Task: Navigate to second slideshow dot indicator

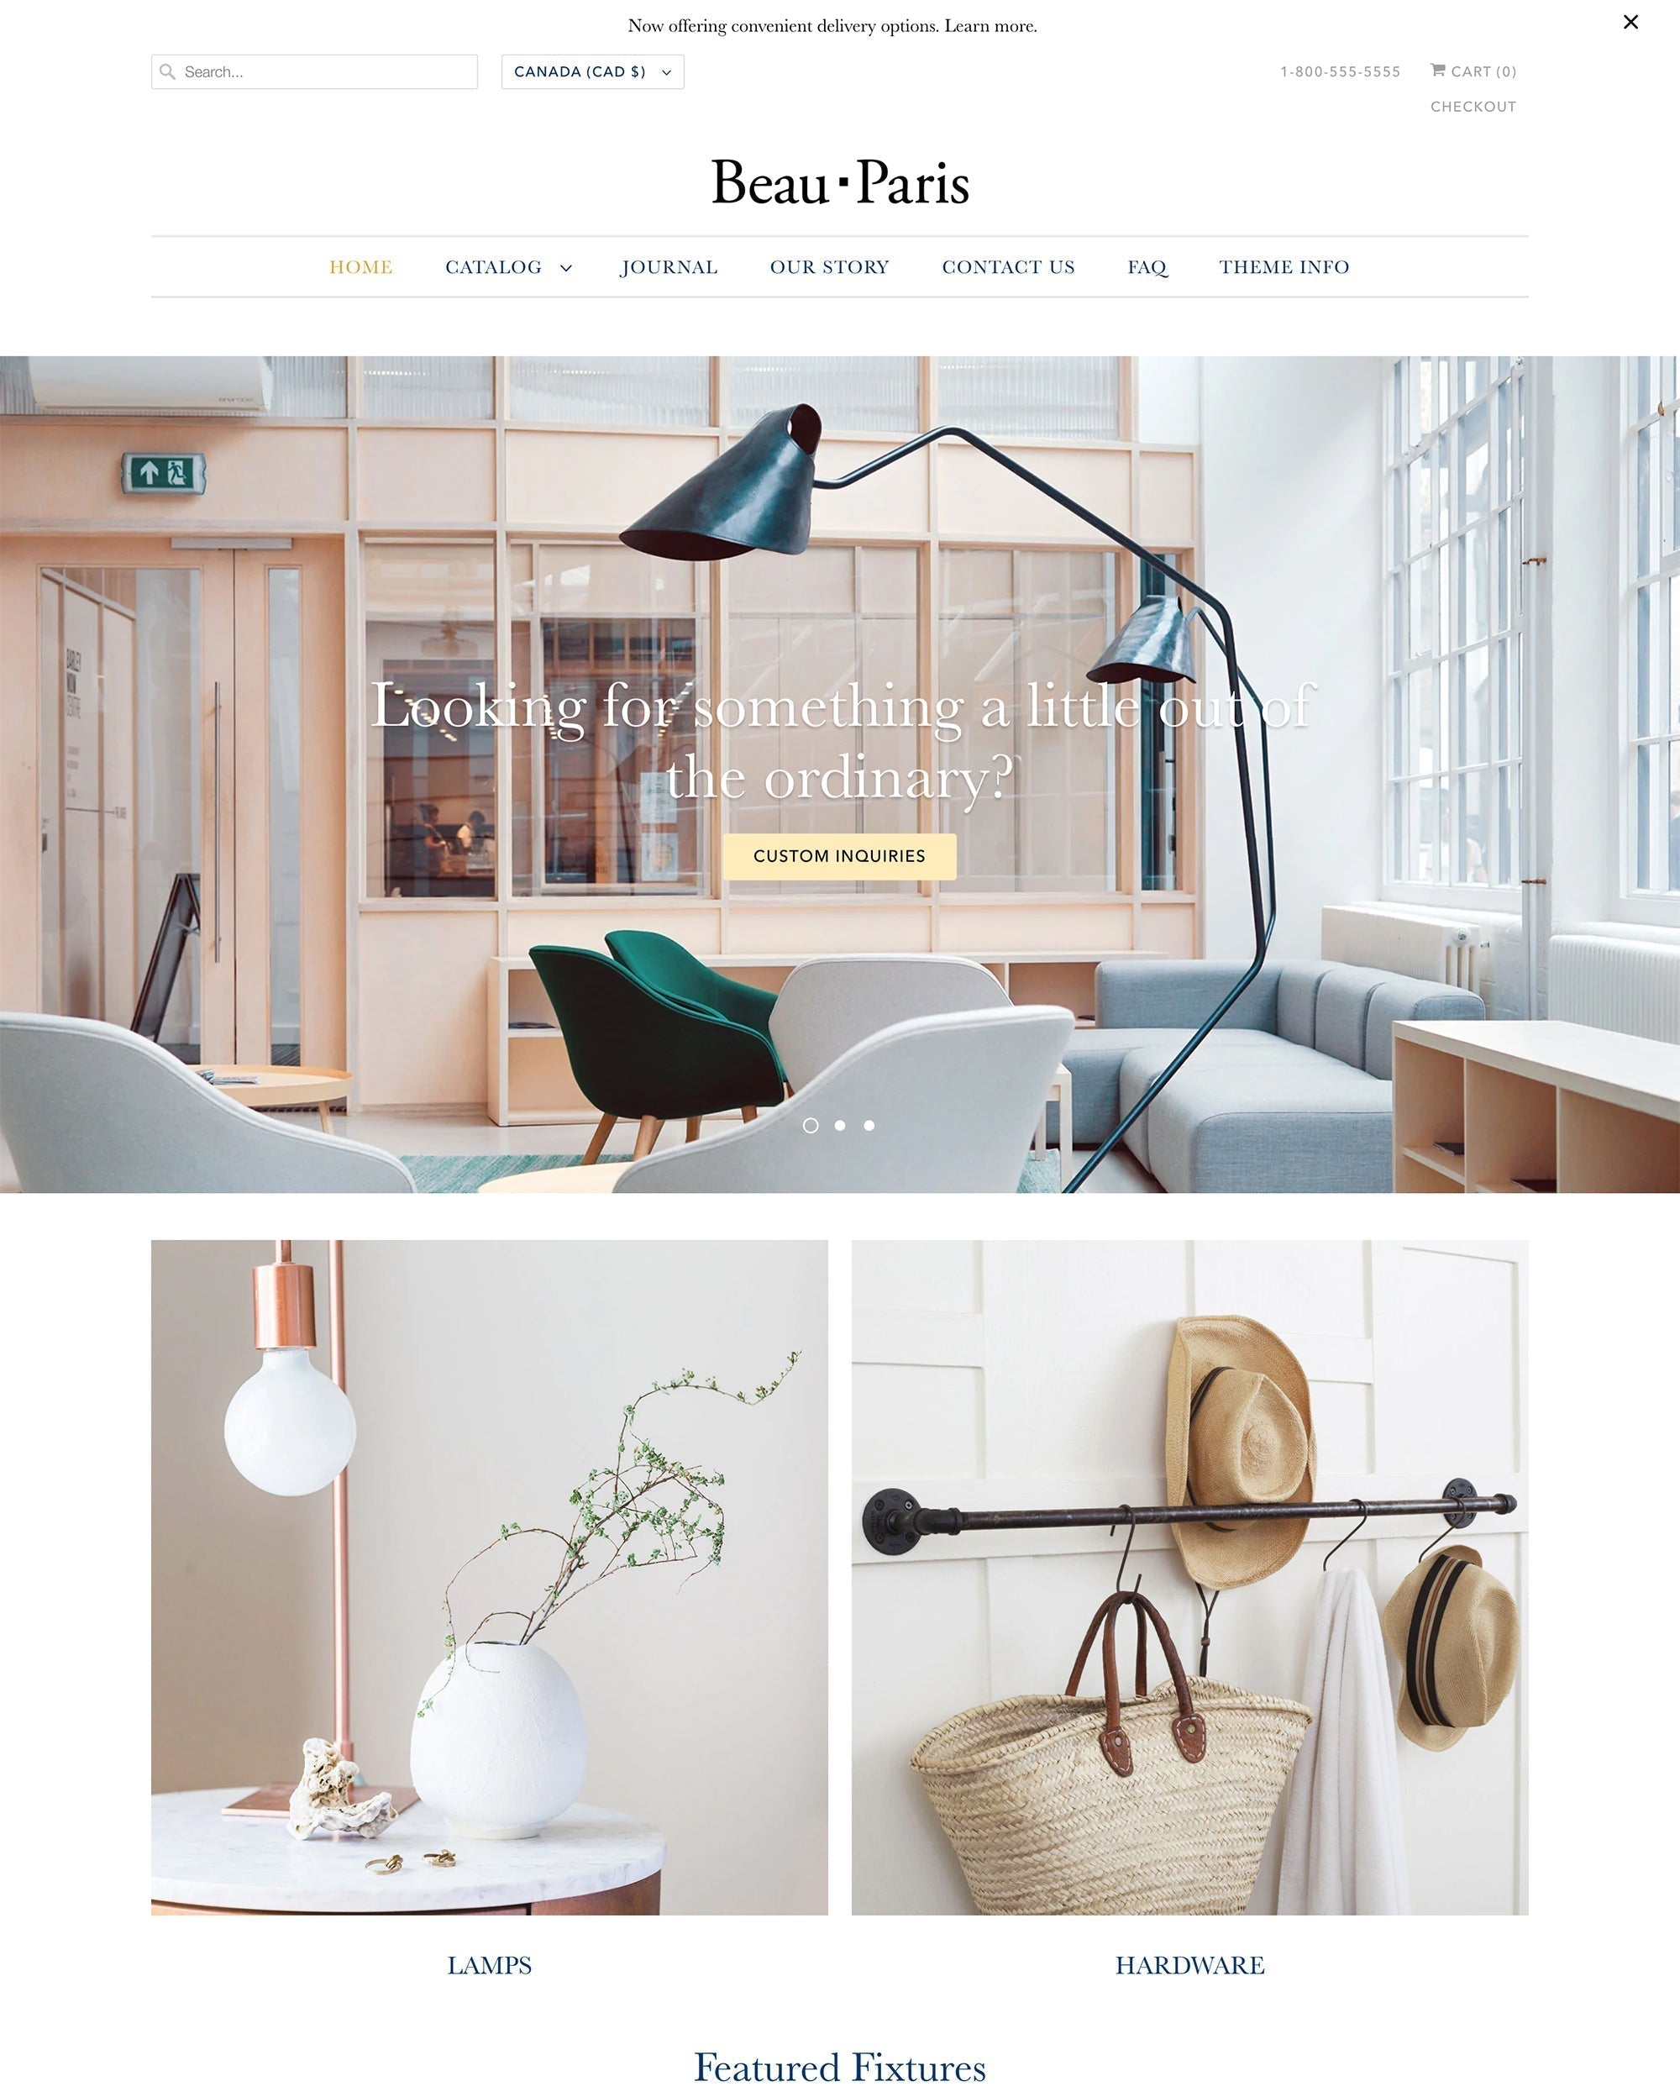Action: coord(840,1127)
